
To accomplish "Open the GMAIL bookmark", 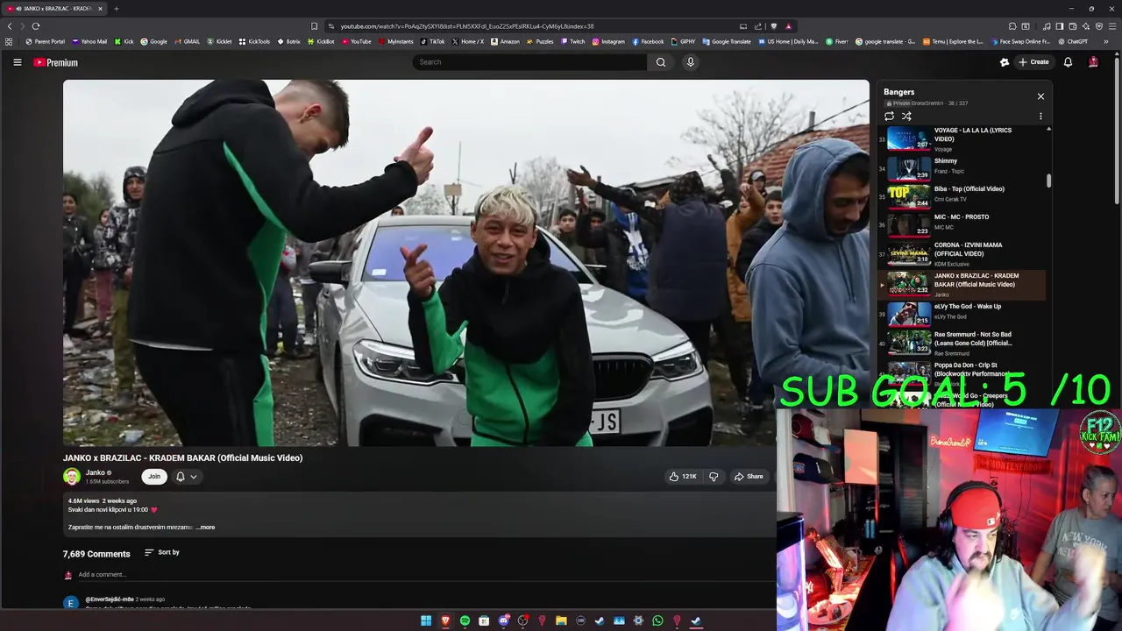I will (x=188, y=41).
